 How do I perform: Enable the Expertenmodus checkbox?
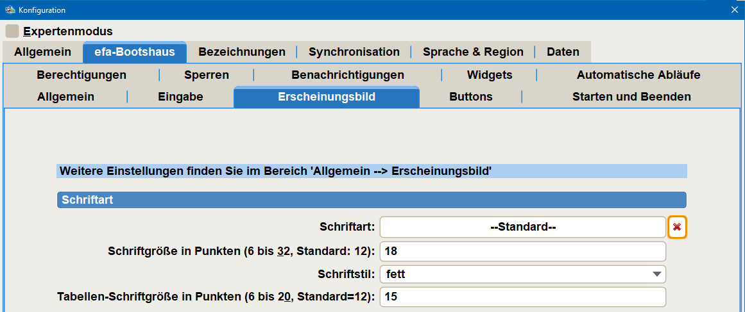pos(12,31)
